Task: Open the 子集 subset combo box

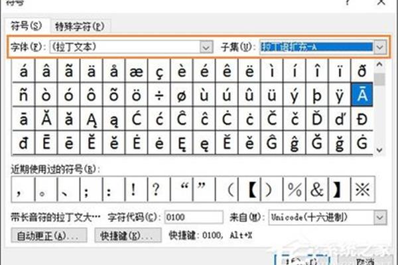Action: [x=323, y=47]
